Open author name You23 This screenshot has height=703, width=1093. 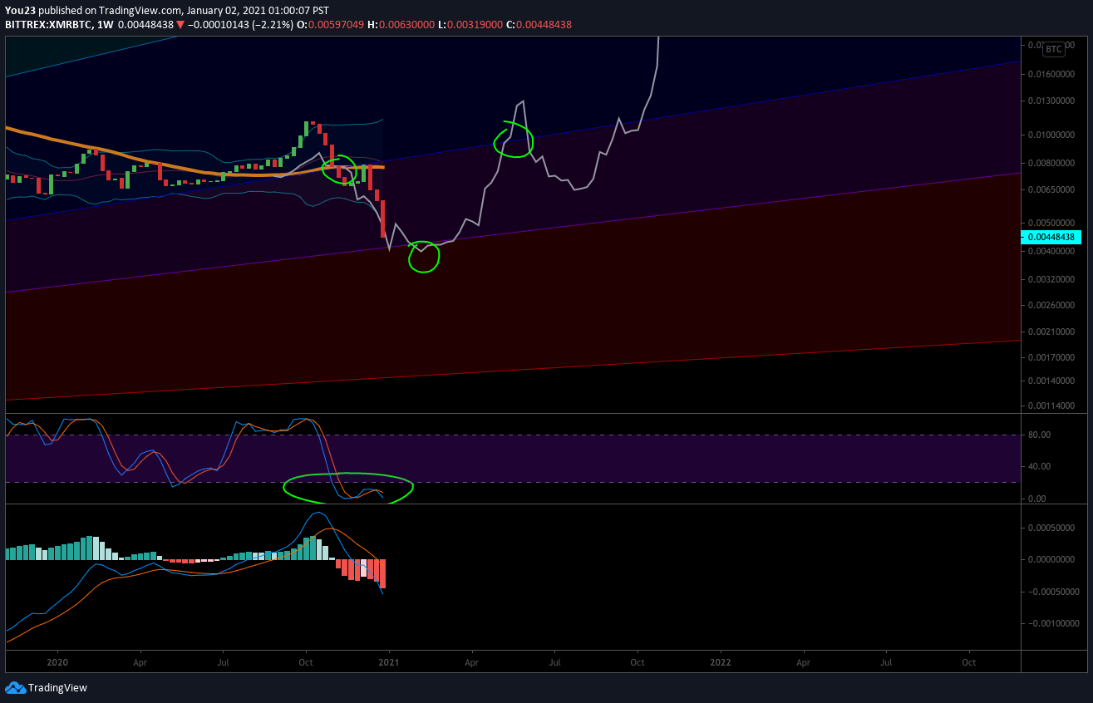20,11
